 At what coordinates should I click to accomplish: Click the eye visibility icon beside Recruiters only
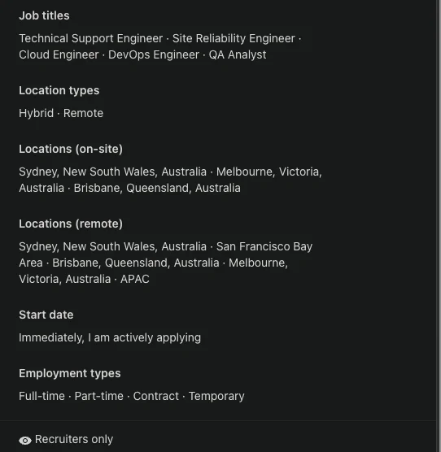pos(25,440)
